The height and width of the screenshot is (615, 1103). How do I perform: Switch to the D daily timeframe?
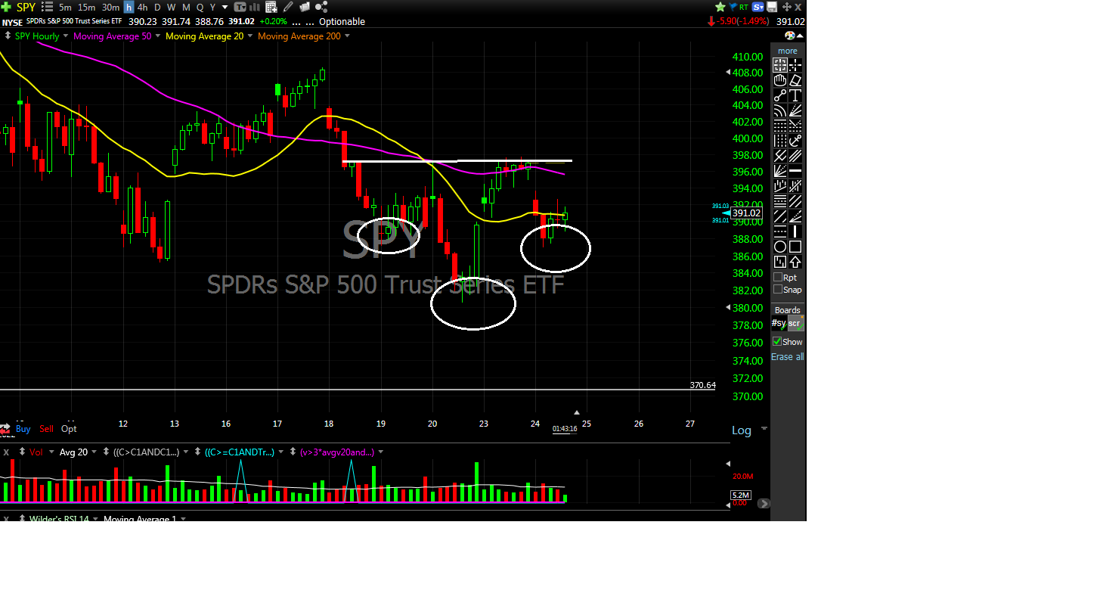click(157, 8)
